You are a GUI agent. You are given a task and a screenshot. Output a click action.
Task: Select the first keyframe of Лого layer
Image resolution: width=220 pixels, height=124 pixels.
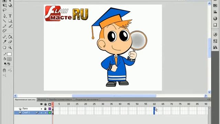[53, 109]
